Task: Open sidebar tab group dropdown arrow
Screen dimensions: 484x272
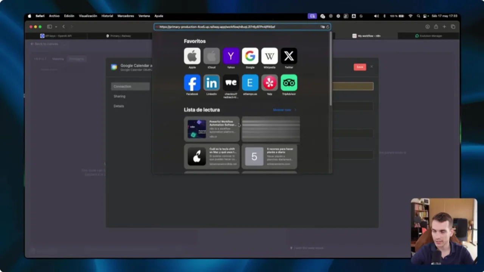Action: (x=56, y=27)
